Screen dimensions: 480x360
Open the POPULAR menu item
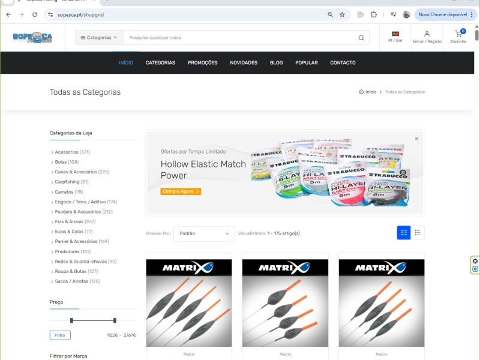[307, 63]
